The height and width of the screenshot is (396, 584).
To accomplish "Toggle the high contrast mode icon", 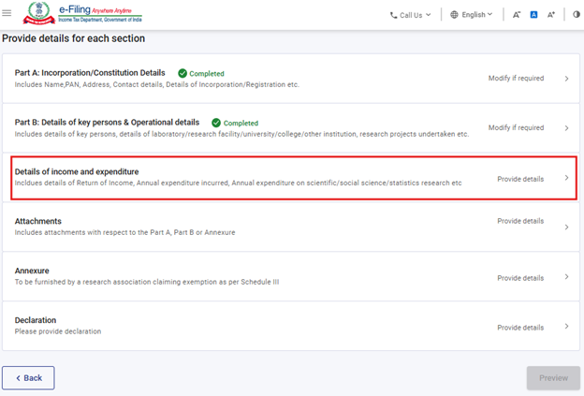I will point(575,15).
